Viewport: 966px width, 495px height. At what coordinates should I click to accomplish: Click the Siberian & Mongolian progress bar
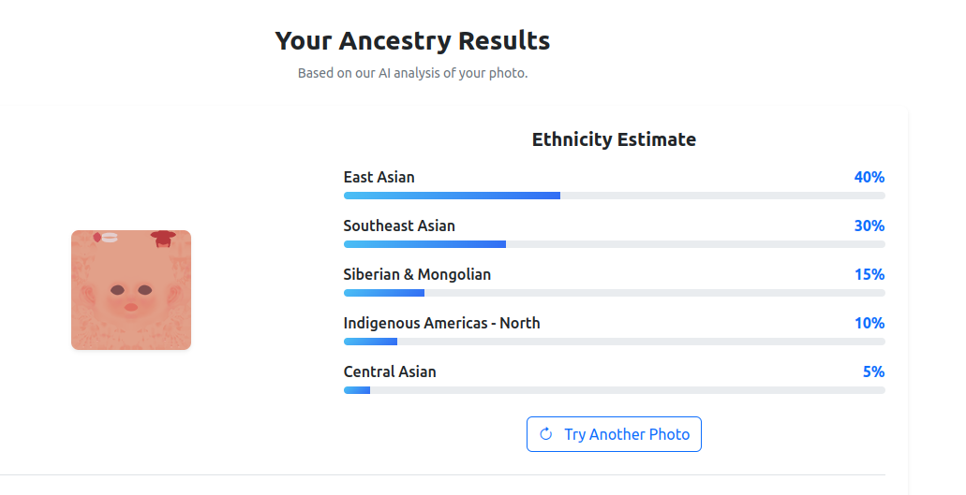point(614,293)
